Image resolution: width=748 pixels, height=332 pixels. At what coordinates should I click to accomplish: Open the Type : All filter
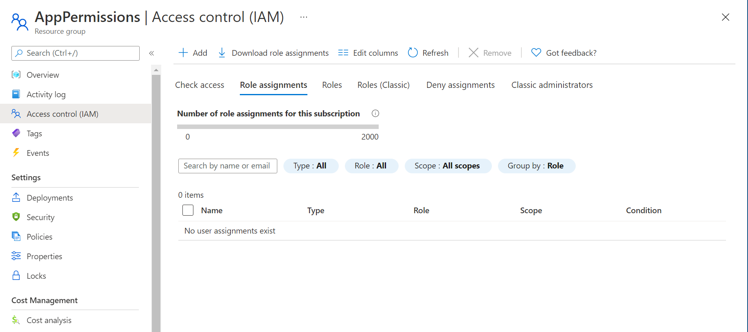[311, 166]
